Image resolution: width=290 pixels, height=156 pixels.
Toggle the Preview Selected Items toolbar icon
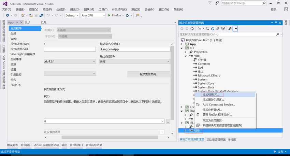[x=235, y=29]
